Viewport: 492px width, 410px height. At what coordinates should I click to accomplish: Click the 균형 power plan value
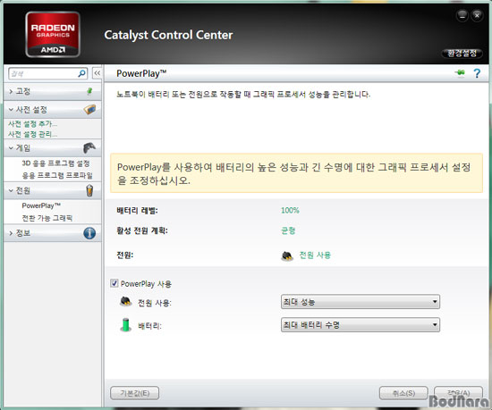click(x=288, y=230)
